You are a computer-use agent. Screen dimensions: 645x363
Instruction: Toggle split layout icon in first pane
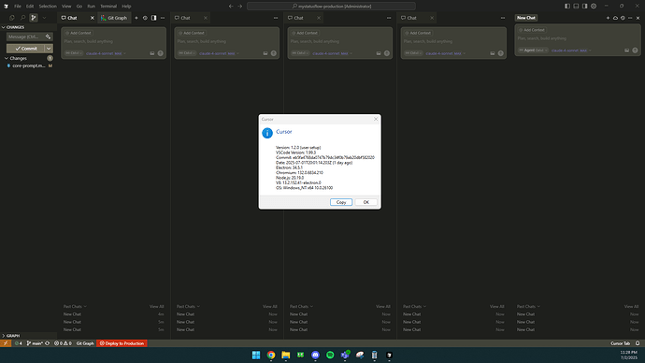153,18
